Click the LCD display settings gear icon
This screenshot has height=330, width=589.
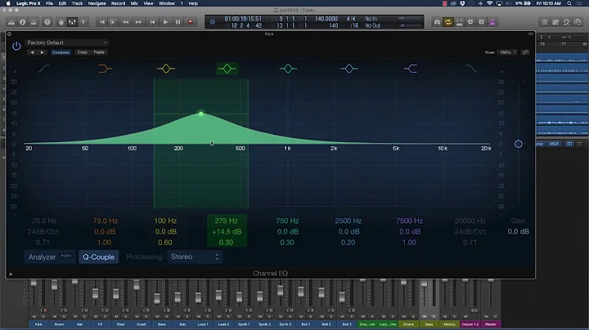pos(213,22)
